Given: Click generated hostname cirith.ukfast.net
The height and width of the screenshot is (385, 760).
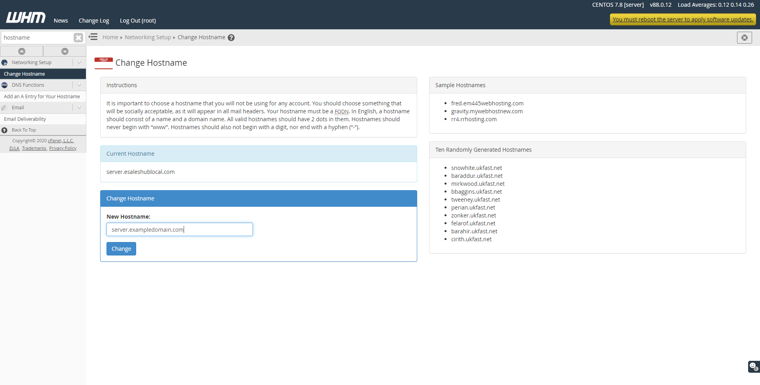Looking at the screenshot, I should [x=471, y=239].
